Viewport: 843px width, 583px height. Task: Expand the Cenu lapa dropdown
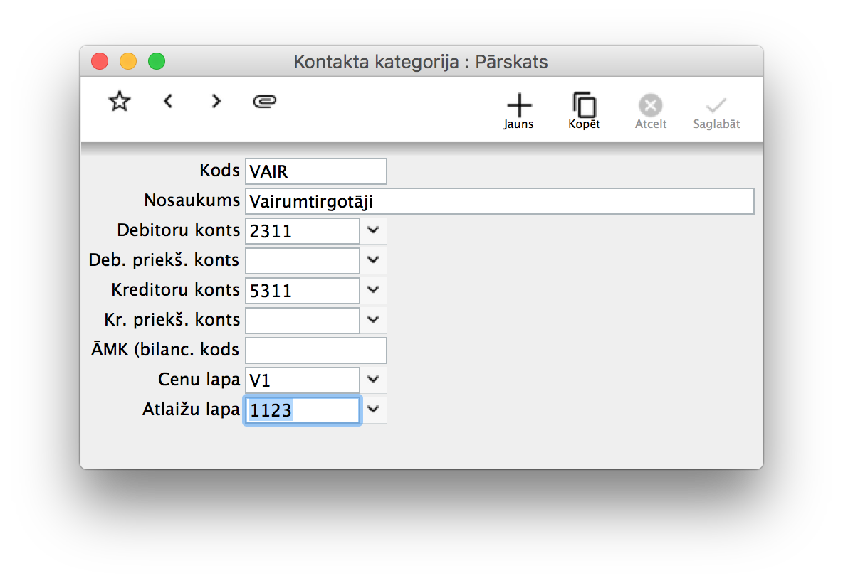click(x=374, y=380)
